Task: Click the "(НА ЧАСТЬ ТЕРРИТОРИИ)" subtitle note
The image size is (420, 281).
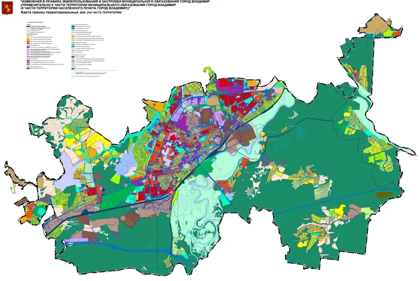Action: pyautogui.click(x=104, y=13)
